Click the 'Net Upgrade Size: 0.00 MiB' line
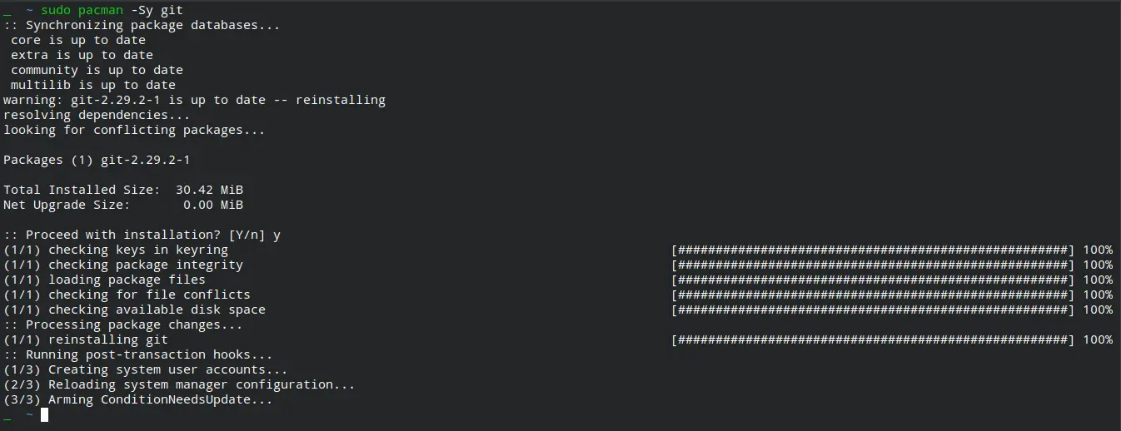The width and height of the screenshot is (1121, 431). pyautogui.click(x=123, y=205)
